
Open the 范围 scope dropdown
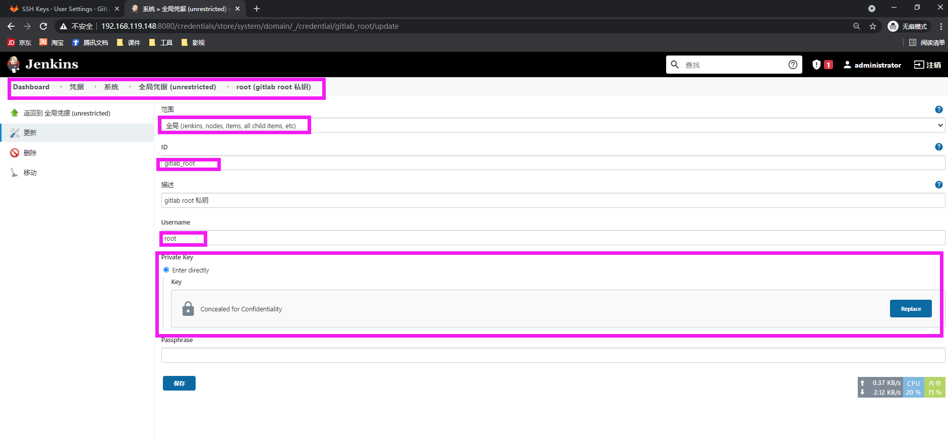pos(553,125)
